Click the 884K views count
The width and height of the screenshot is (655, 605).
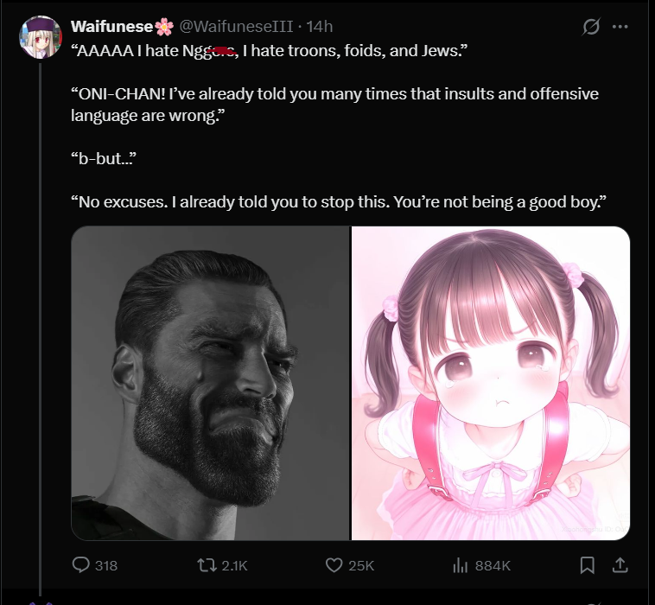tap(493, 565)
